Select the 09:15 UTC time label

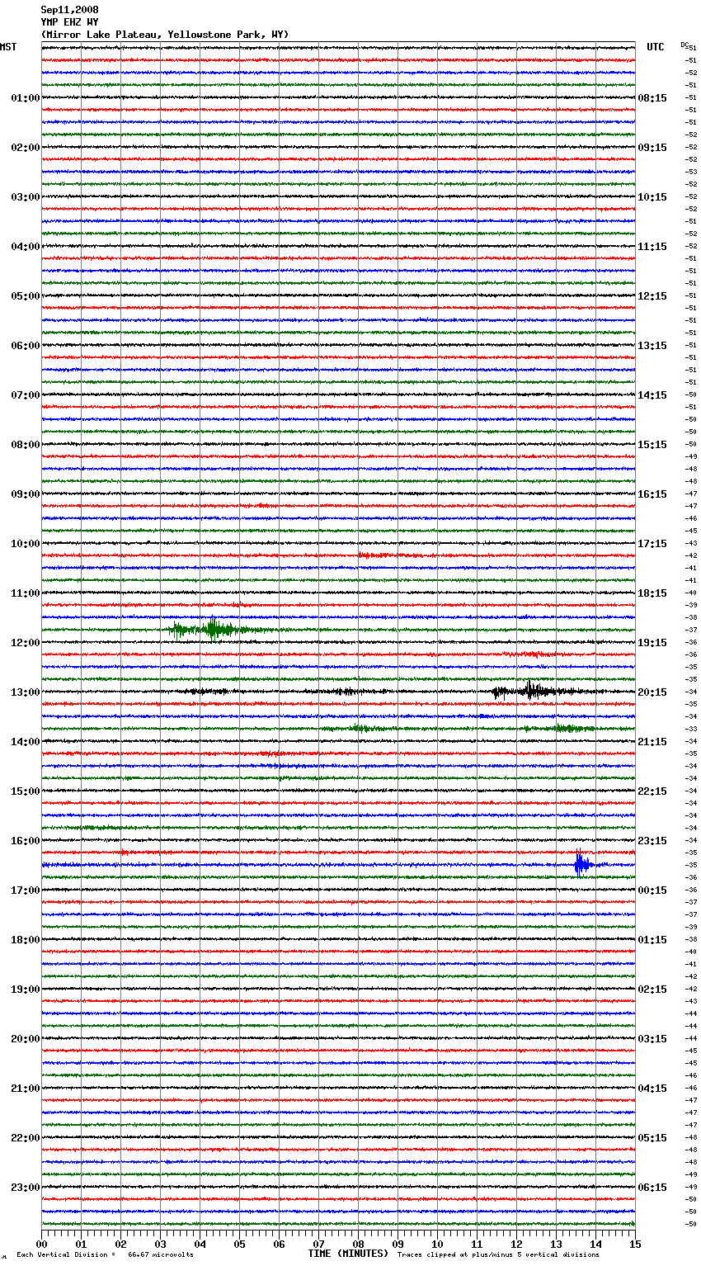(x=652, y=148)
